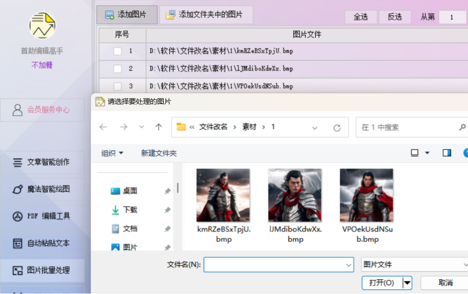Click the PDF 编辑工具 circular icon
Screen dimensions: 468x294
[x=17, y=217]
